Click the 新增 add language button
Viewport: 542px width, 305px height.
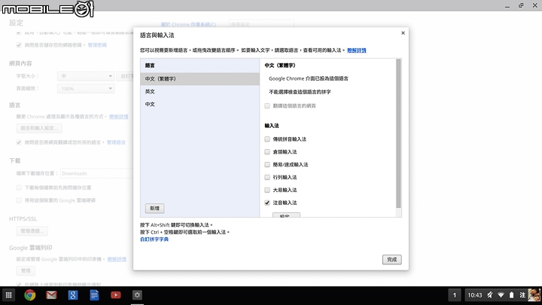click(154, 208)
